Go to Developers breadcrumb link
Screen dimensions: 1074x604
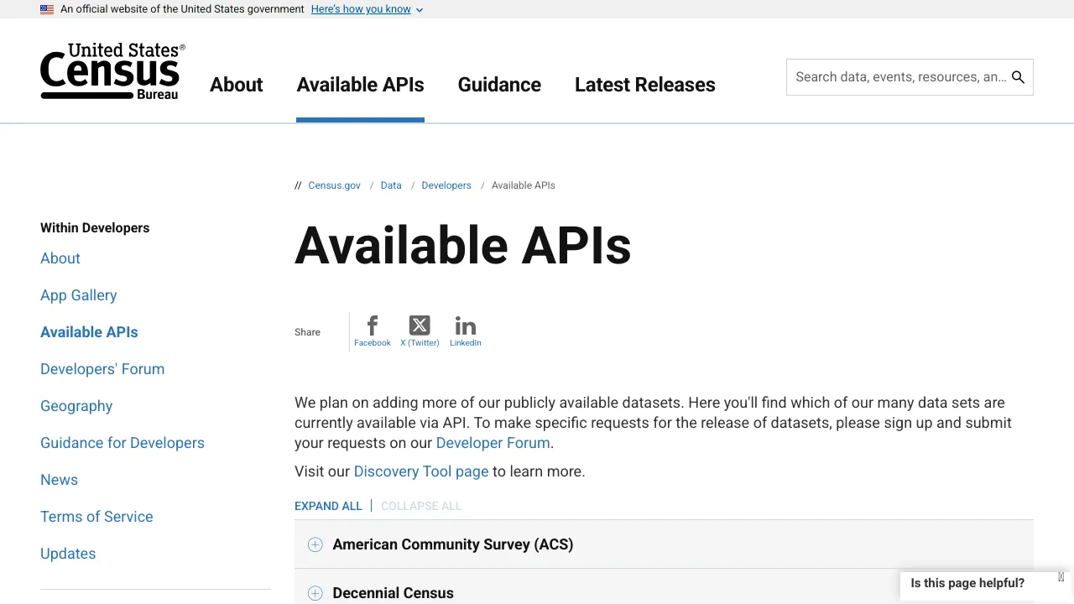pos(446,185)
